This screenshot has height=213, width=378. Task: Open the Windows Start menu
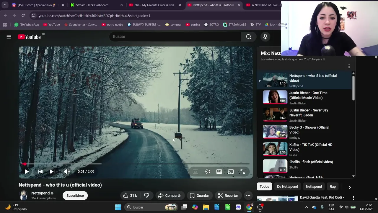[118, 207]
